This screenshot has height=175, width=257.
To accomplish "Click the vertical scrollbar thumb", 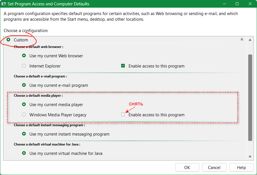I will (x=250, y=98).
